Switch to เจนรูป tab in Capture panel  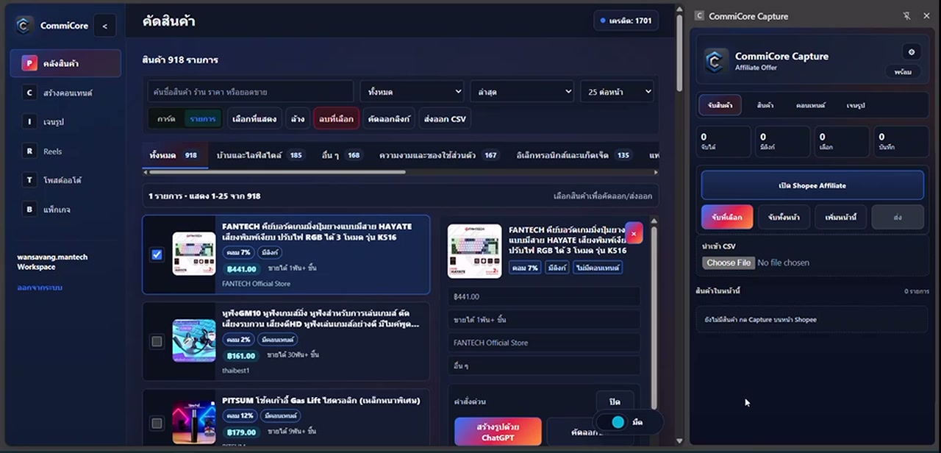[x=855, y=105]
